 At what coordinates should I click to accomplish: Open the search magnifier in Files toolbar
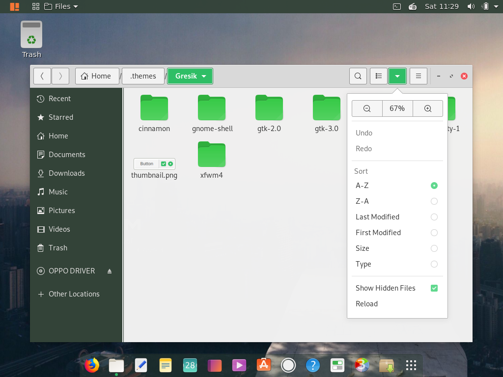pyautogui.click(x=358, y=76)
